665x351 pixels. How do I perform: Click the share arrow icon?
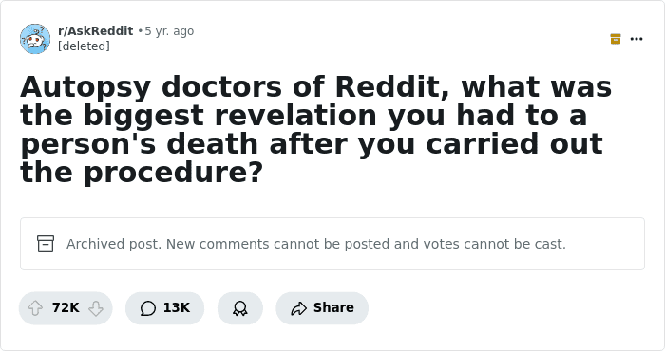(298, 308)
